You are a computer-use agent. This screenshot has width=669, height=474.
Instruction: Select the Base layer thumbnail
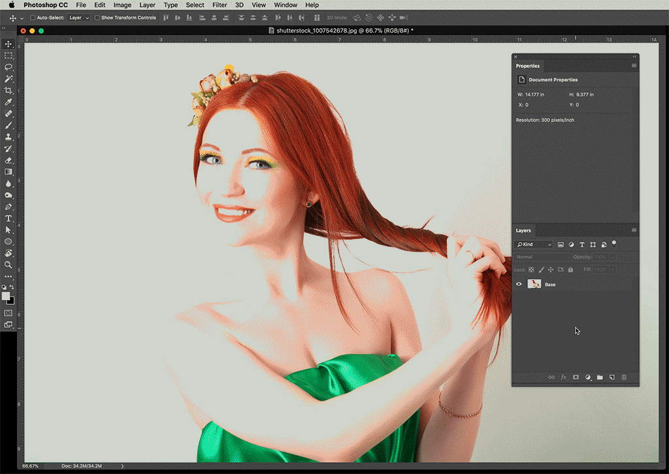pyautogui.click(x=534, y=285)
